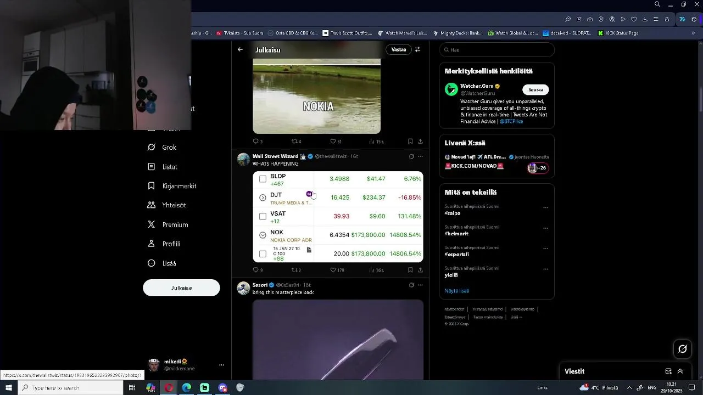Open reply sorting filter icon beside Vastaa

tap(417, 49)
